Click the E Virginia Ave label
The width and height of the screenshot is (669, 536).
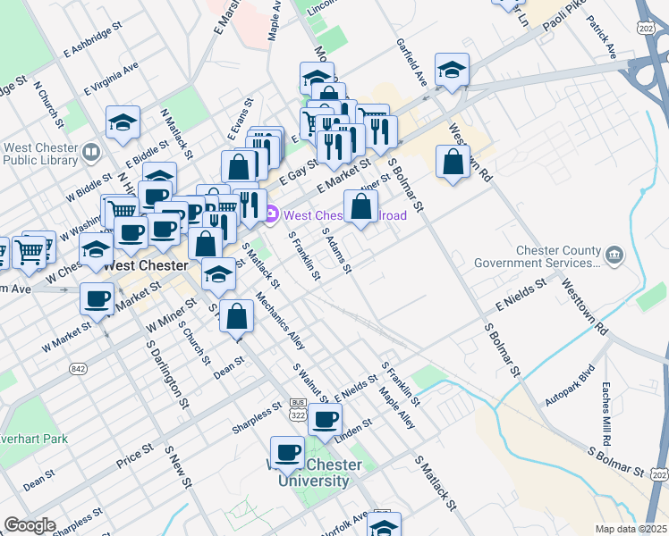point(112,79)
